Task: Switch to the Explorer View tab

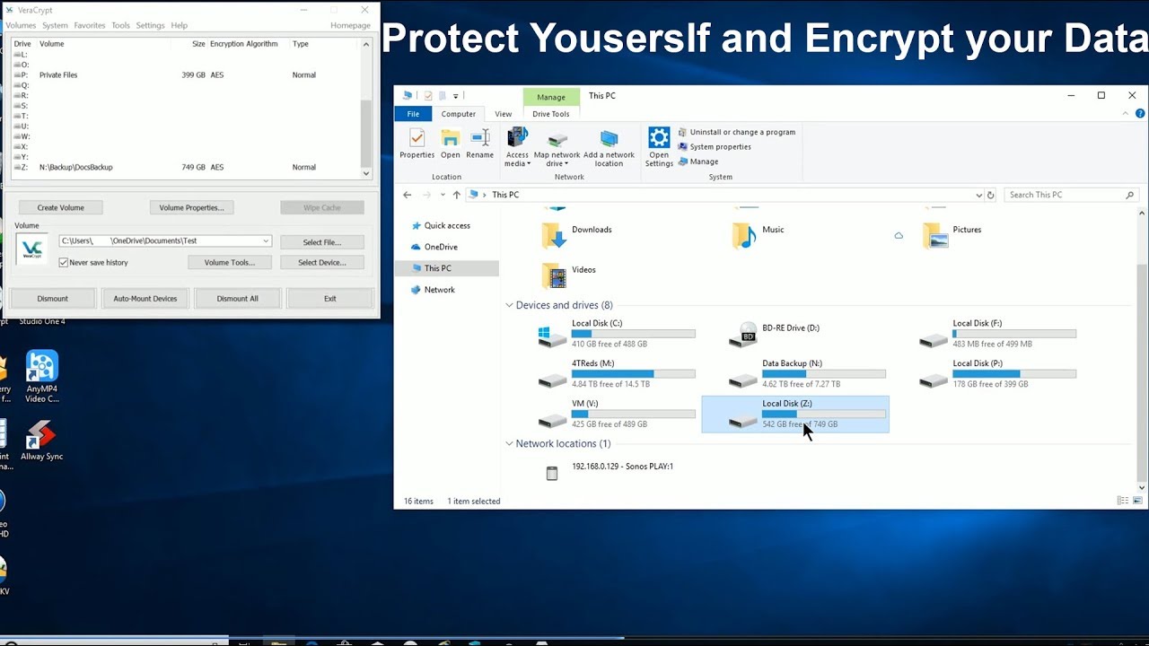Action: point(504,114)
